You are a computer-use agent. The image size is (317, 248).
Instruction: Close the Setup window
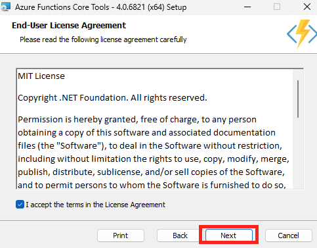(x=307, y=7)
